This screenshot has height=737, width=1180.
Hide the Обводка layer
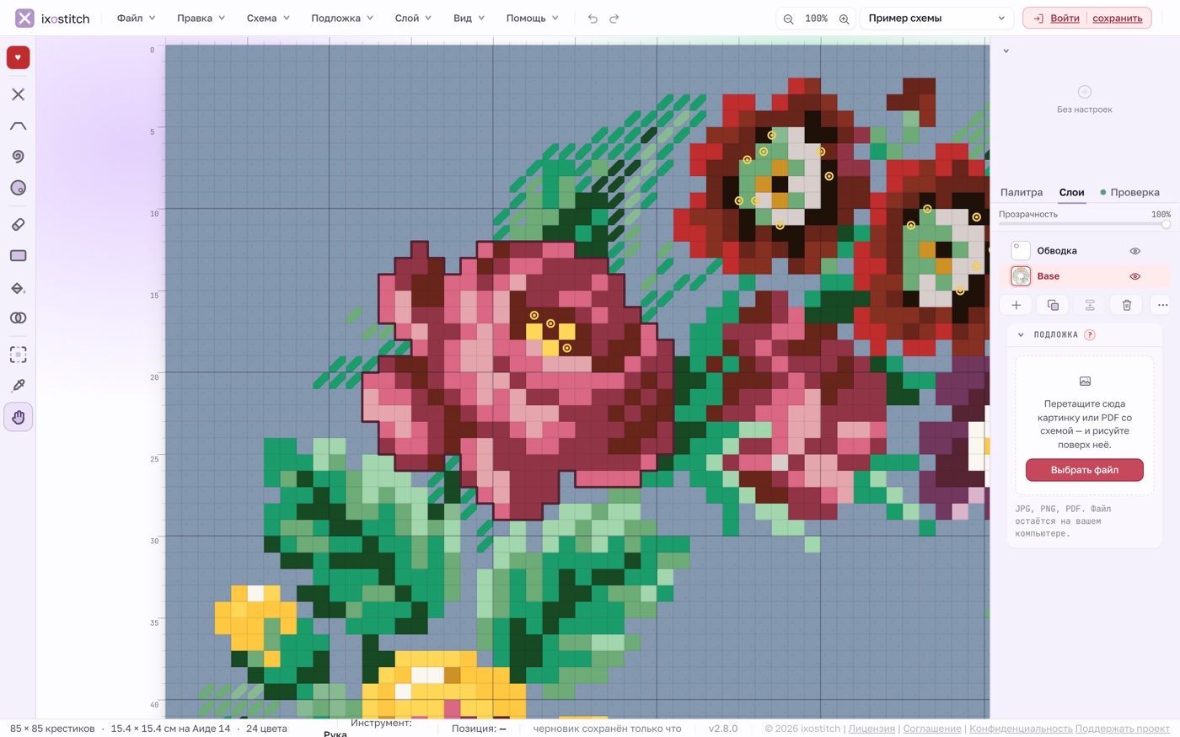(1134, 251)
